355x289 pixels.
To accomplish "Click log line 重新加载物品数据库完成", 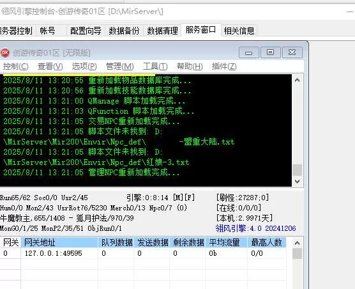I will [x=97, y=81].
